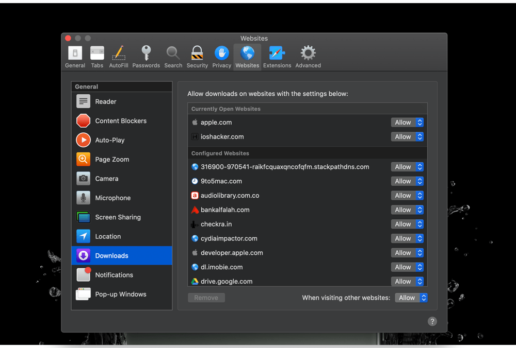Open the Allow dropdown for apple.com
The image size is (516, 348).
tap(408, 123)
